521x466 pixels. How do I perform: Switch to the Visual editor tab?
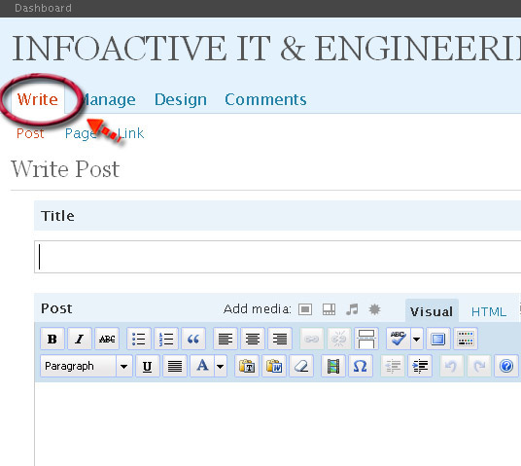click(432, 311)
